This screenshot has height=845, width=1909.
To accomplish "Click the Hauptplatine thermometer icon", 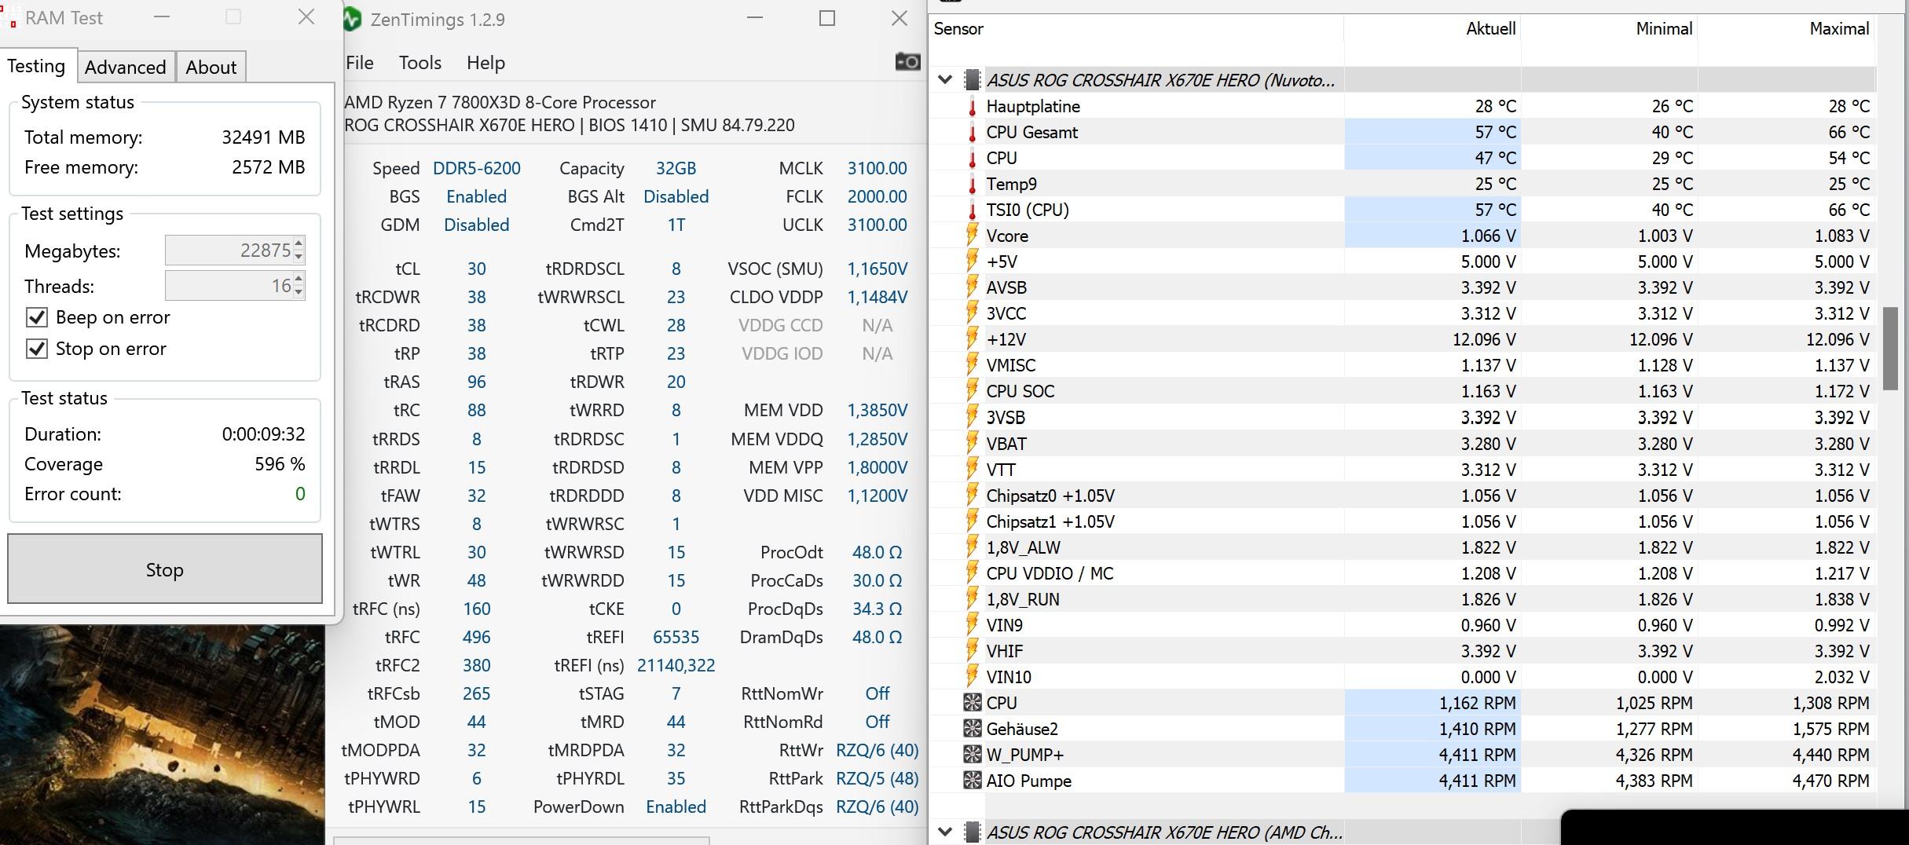I will (973, 107).
